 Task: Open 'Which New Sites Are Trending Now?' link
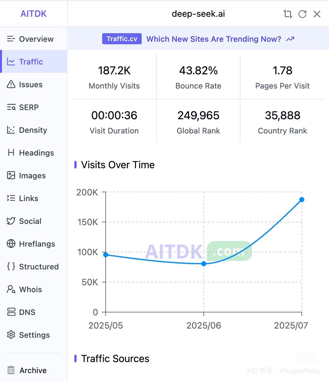tap(214, 39)
